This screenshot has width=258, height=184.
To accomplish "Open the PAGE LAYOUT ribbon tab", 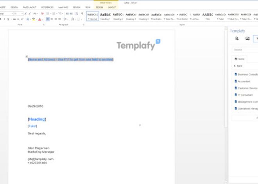I will tap(30, 7).
